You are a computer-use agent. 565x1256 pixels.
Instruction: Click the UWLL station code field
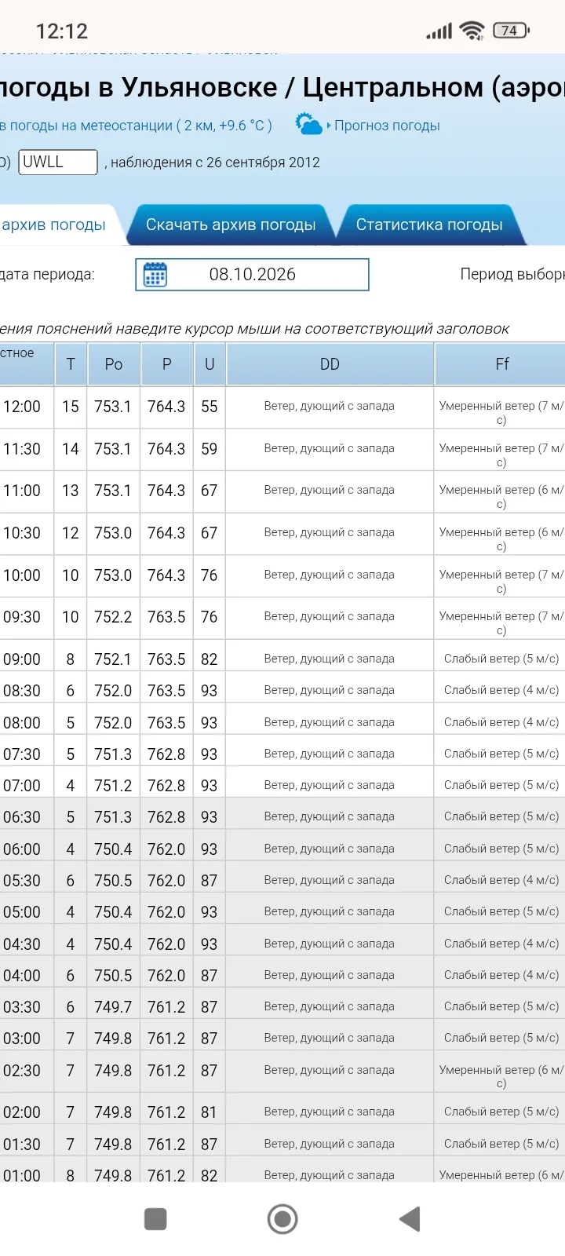(x=58, y=162)
